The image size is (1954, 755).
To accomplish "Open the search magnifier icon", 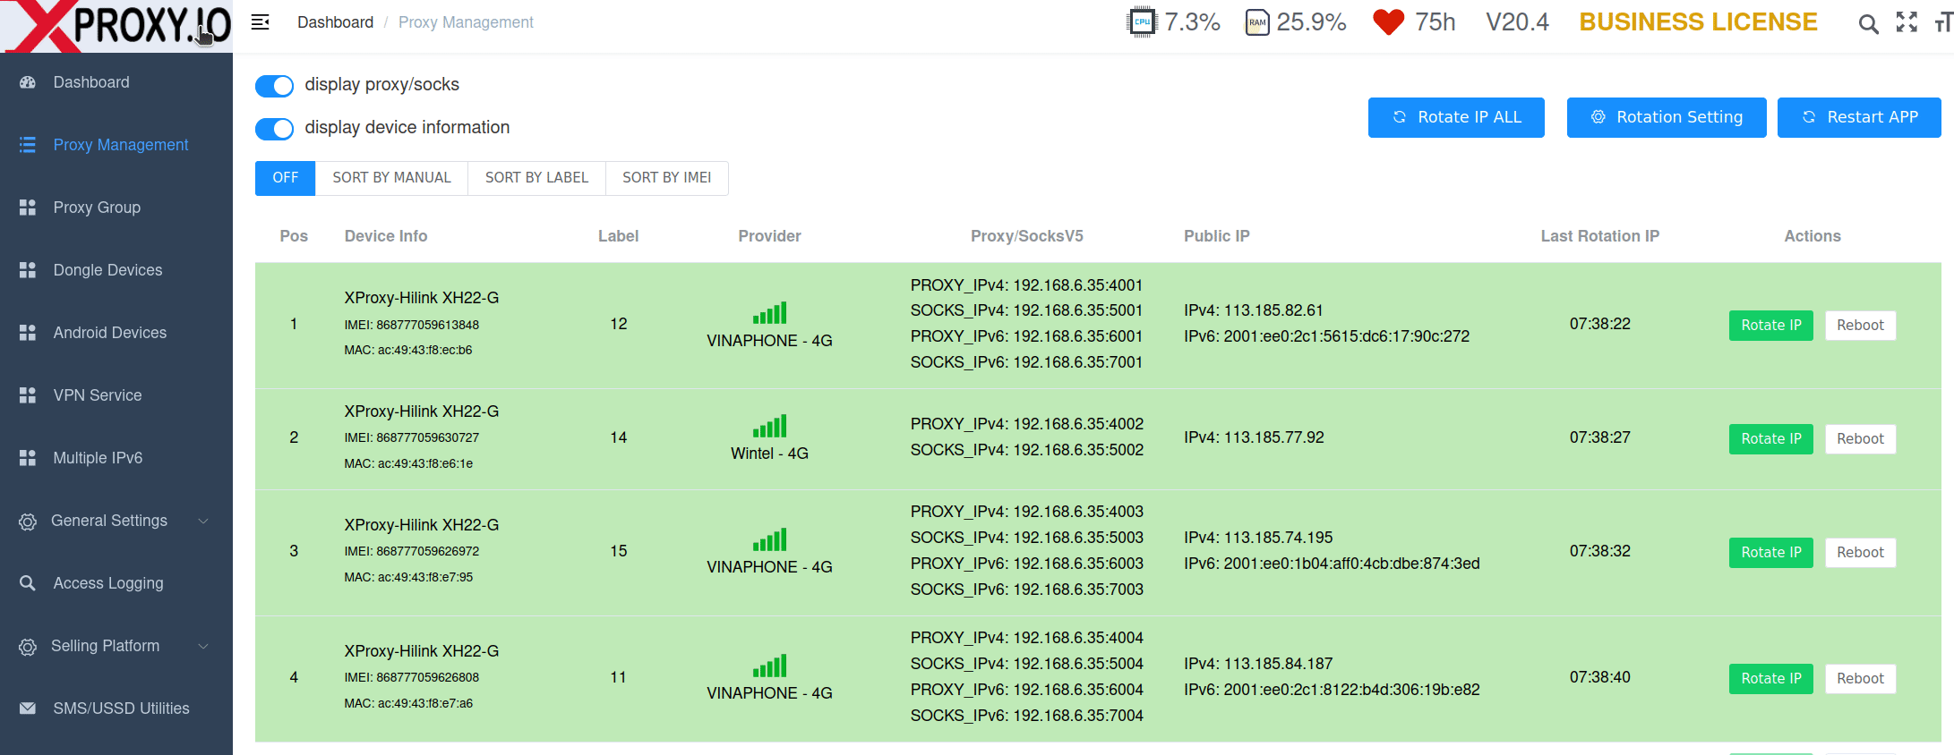I will [x=1868, y=23].
